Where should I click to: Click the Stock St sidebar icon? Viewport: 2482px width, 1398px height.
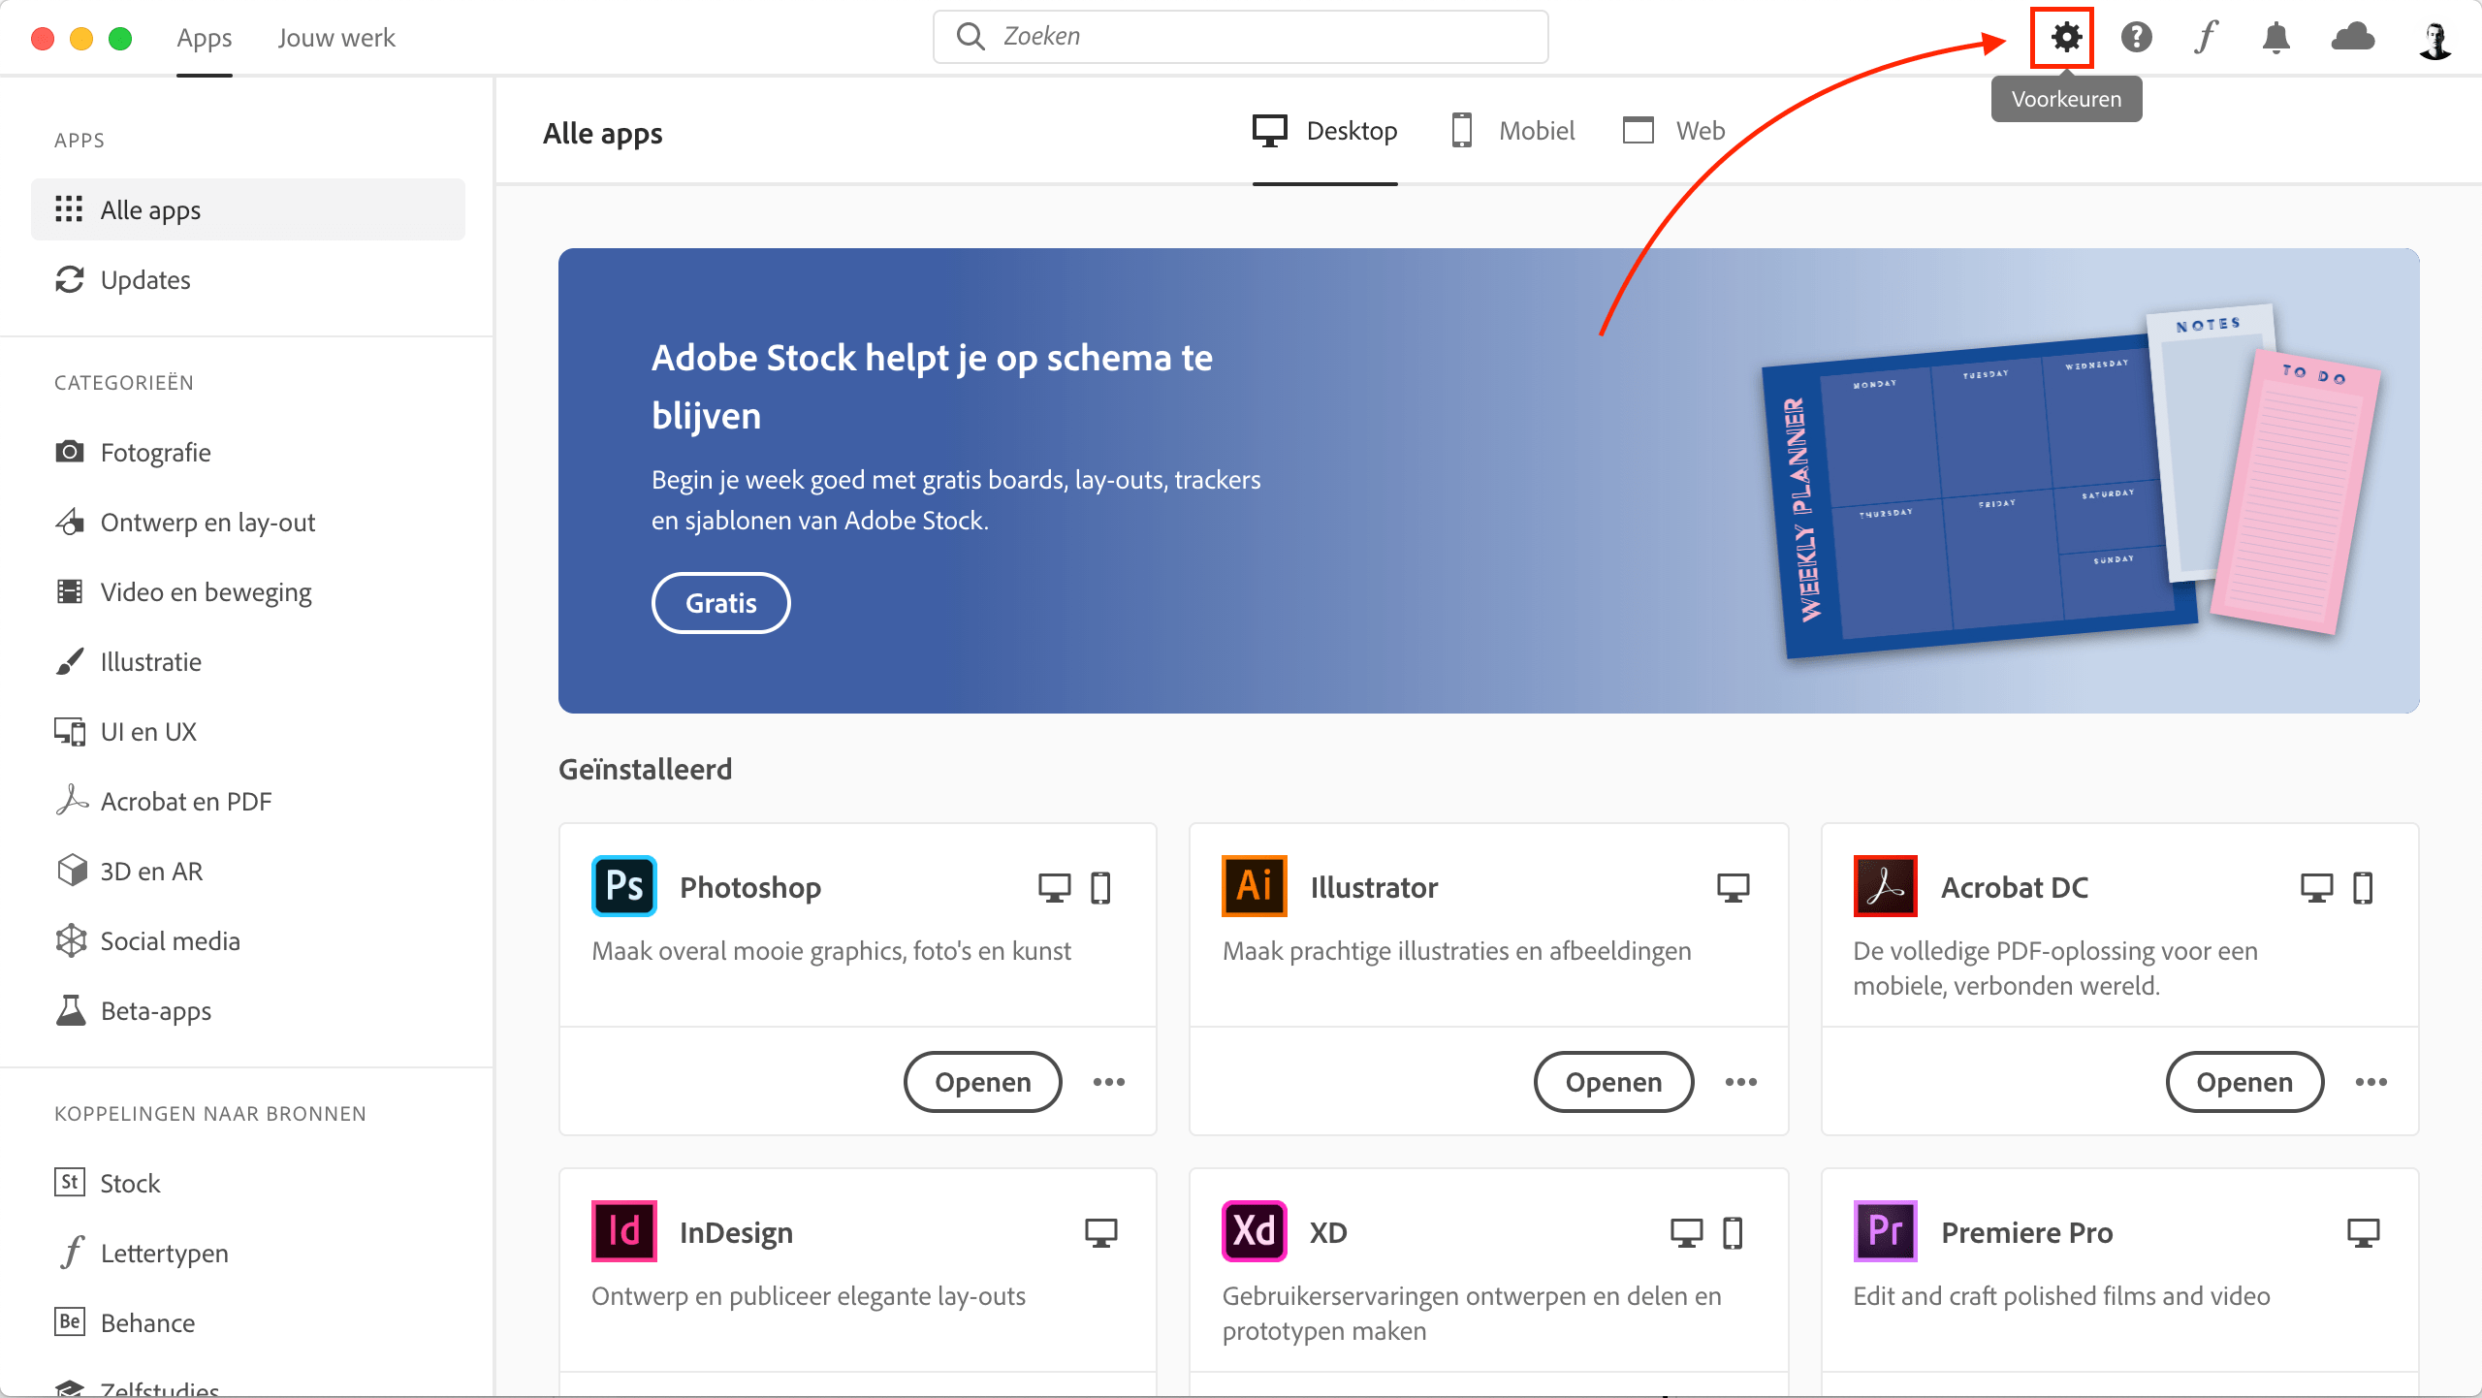coord(70,1182)
